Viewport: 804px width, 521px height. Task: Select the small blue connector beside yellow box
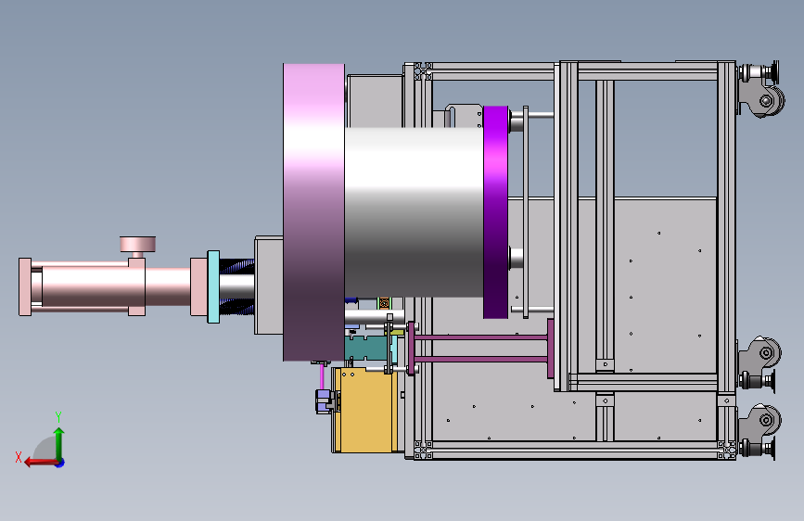tap(325, 400)
